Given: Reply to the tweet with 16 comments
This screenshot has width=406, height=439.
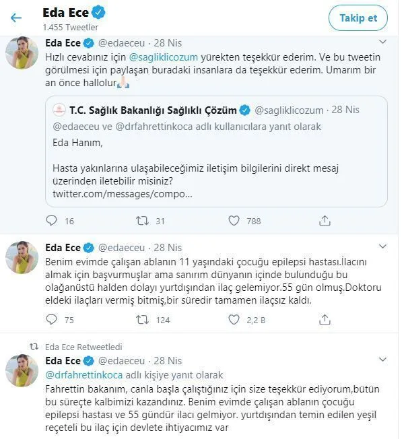Looking at the screenshot, I should 51,221.
